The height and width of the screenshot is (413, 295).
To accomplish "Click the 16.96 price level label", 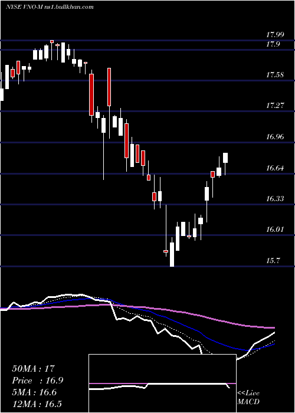I will [275, 136].
